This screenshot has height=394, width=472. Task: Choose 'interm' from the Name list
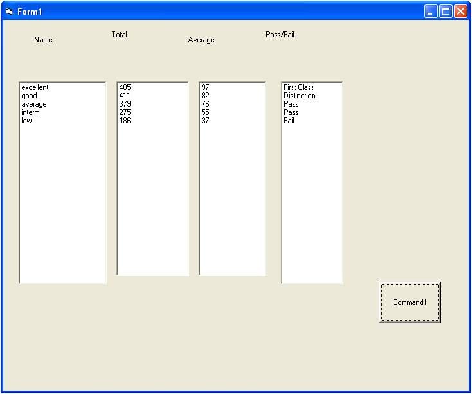pos(30,112)
